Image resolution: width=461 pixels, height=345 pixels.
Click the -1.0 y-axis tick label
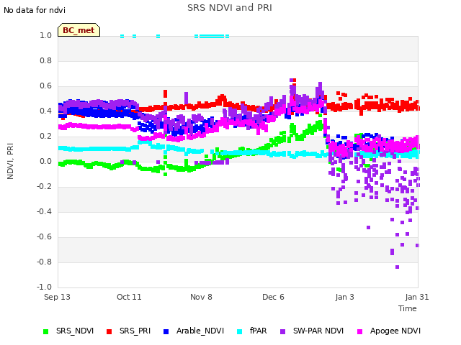44,287
